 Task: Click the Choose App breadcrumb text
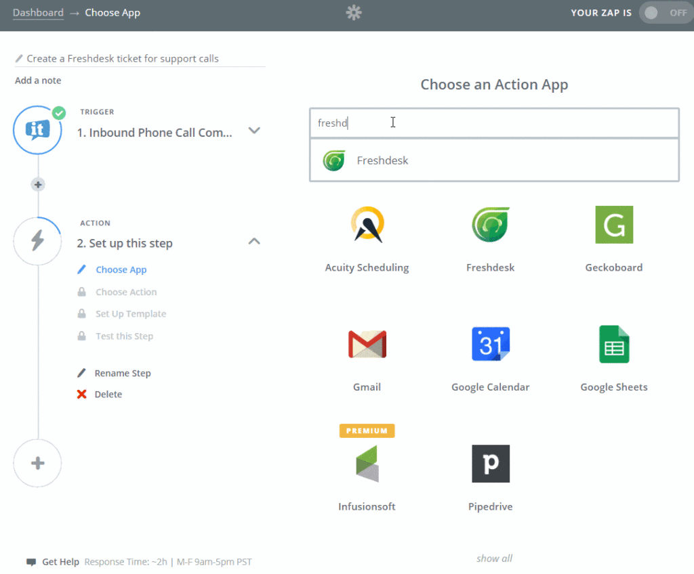coord(113,12)
